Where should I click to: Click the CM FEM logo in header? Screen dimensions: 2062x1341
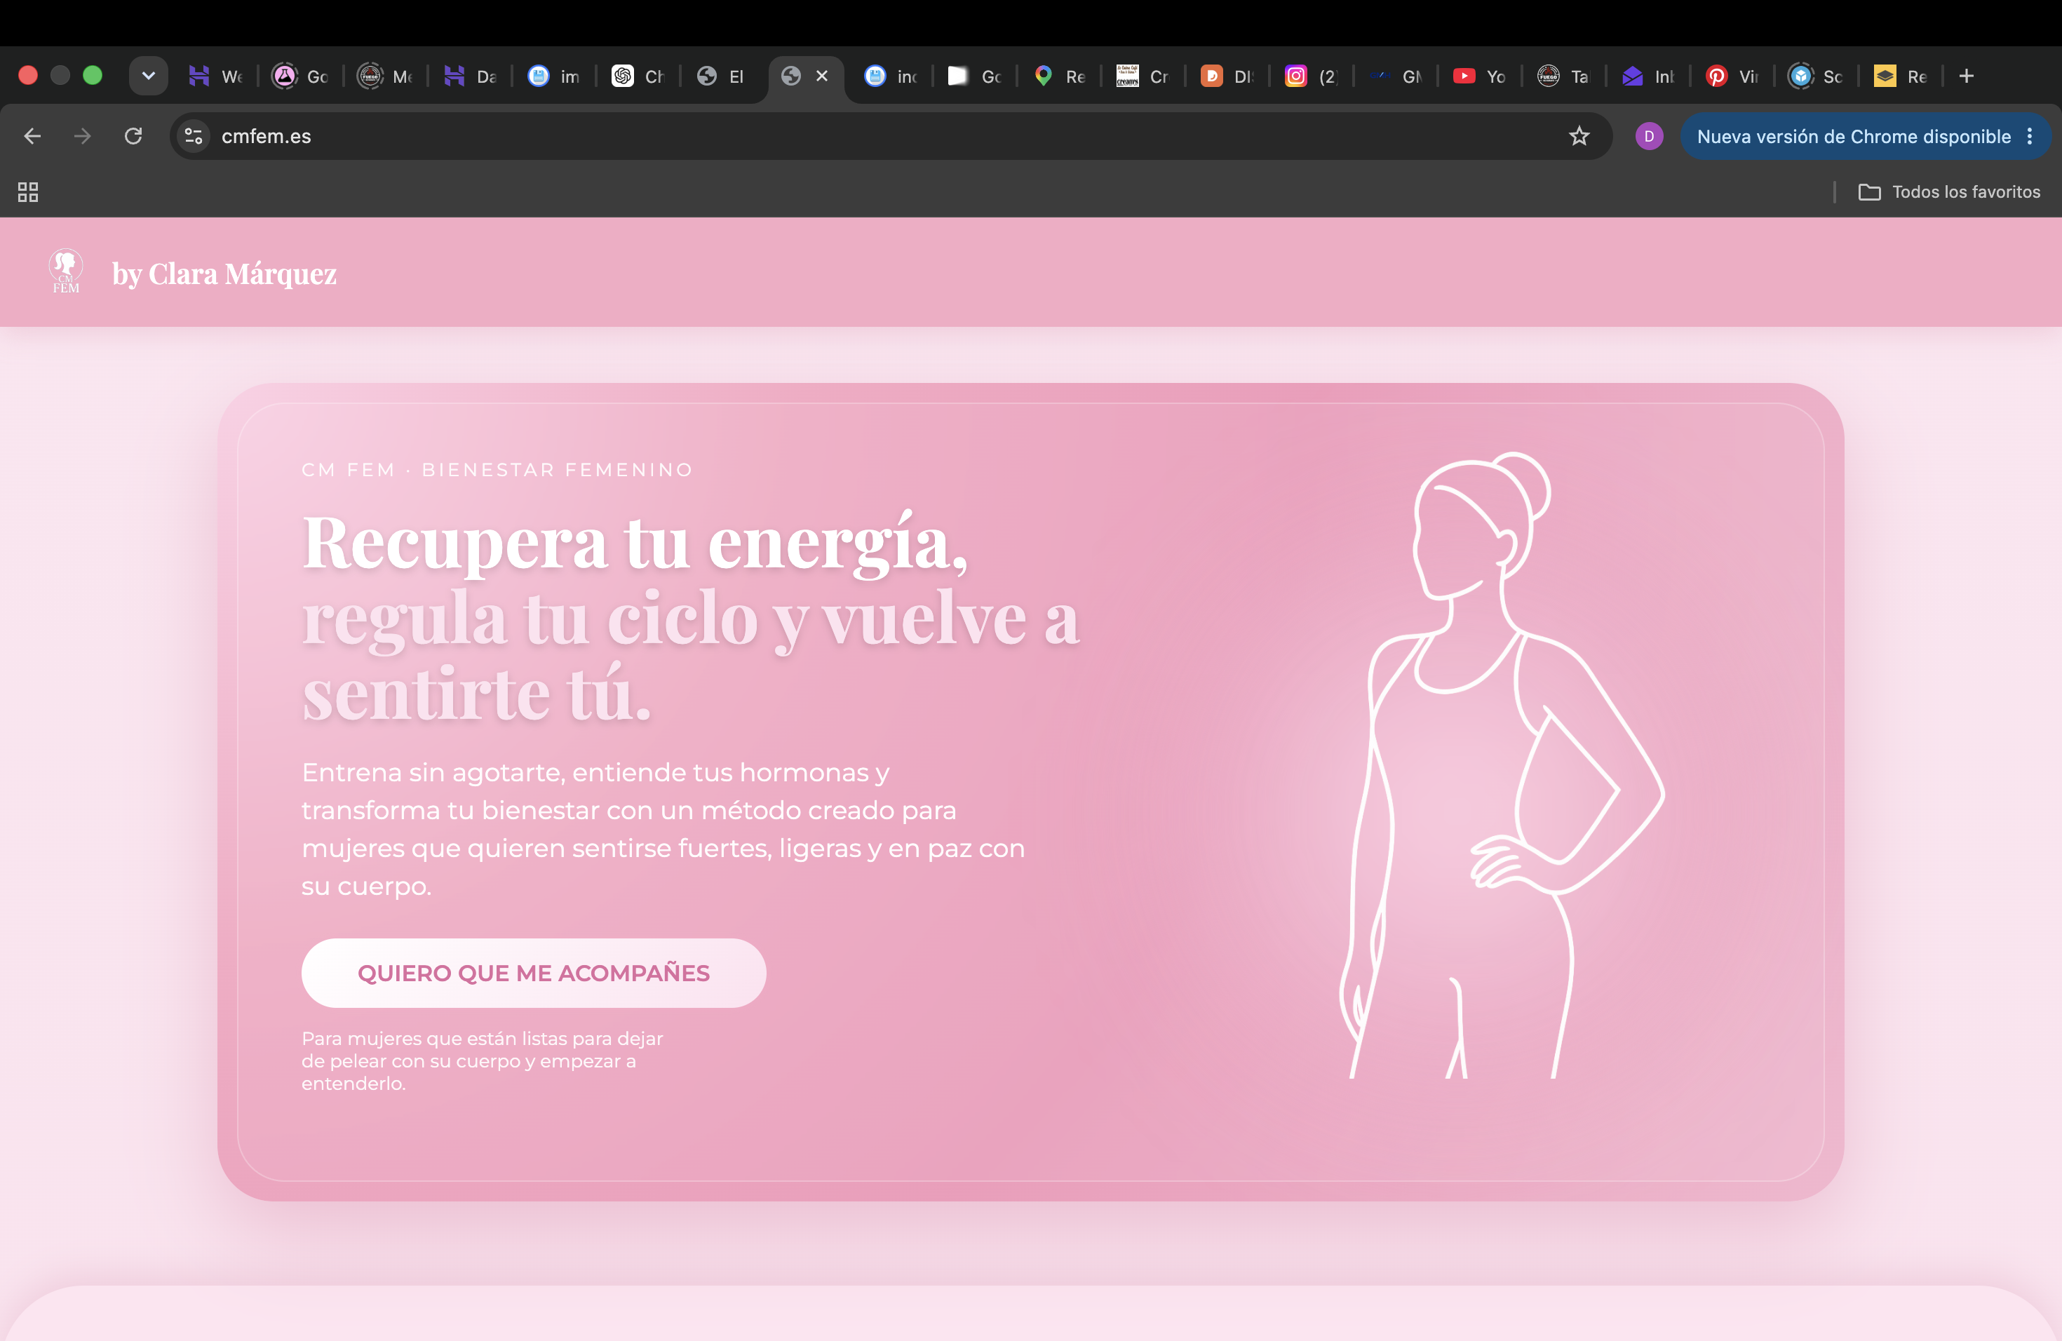(x=66, y=272)
